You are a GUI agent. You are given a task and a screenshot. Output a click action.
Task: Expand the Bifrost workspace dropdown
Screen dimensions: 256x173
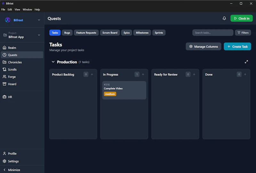point(39,20)
